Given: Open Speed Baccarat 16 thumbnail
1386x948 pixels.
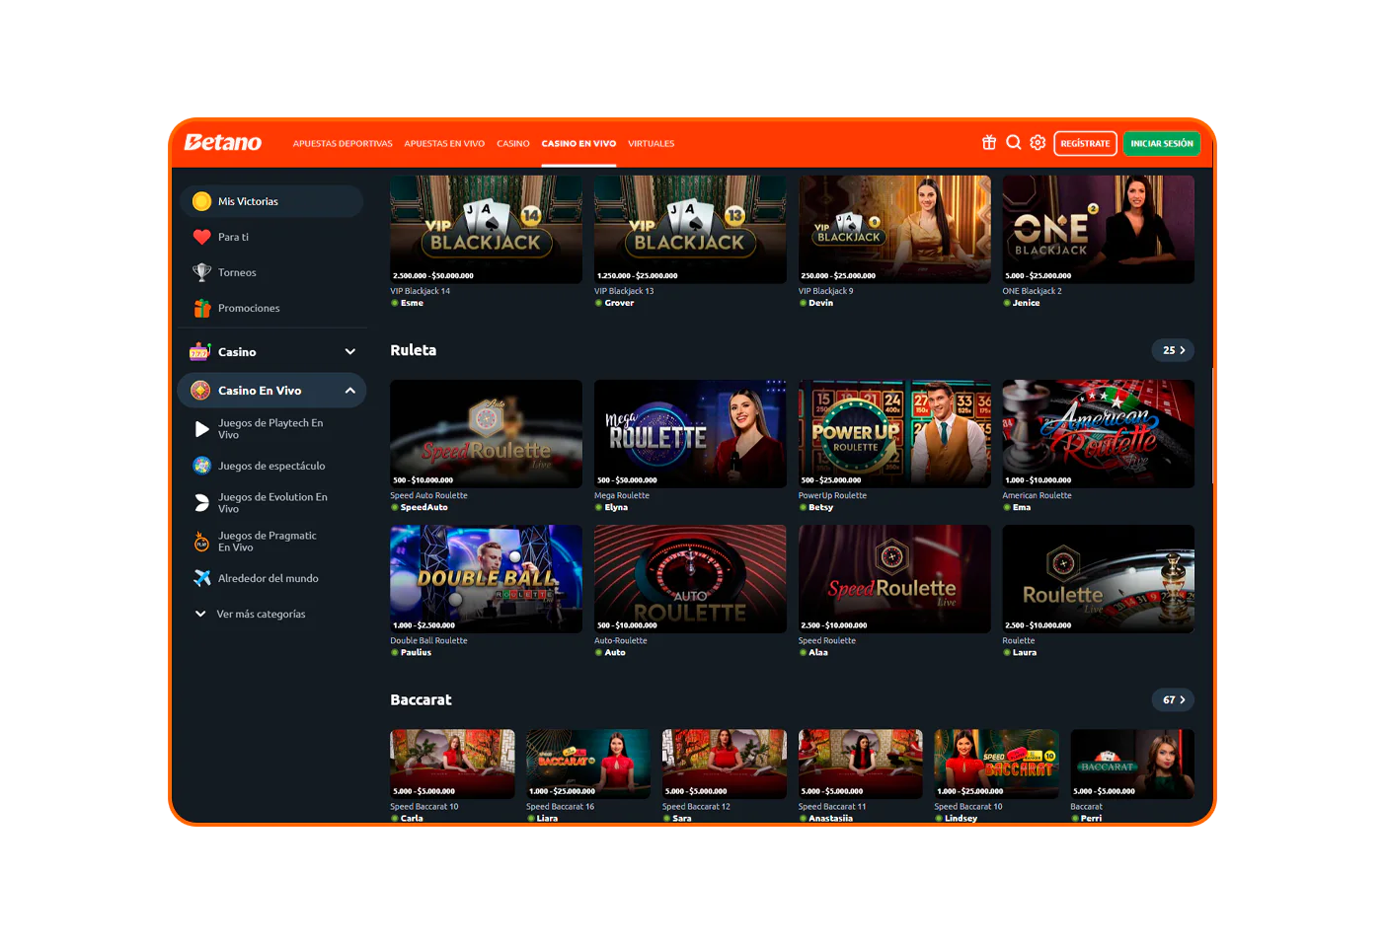Looking at the screenshot, I should pos(588,764).
